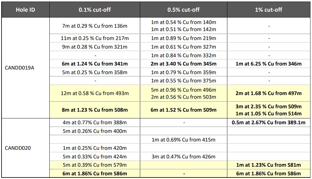
Task: Select 2m at 3.40 % Cu from 345m
Action: pos(183,64)
